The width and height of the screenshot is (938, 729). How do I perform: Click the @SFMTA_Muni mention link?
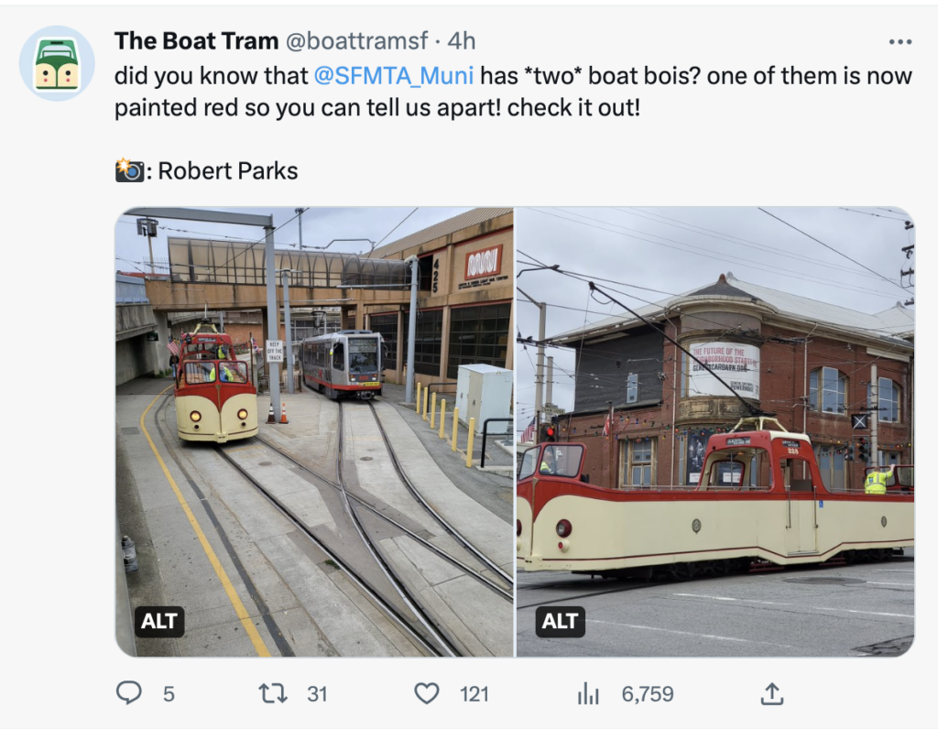[394, 75]
